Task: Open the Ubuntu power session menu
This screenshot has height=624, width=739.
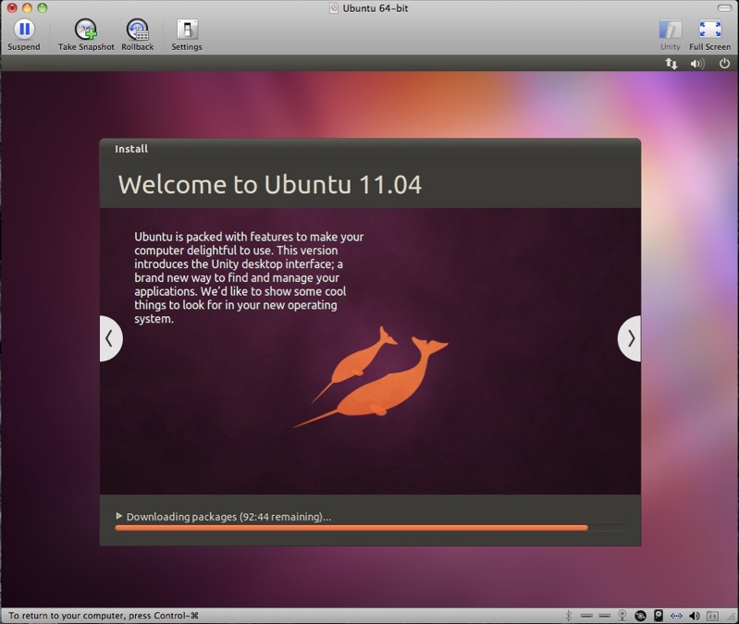Action: point(722,64)
